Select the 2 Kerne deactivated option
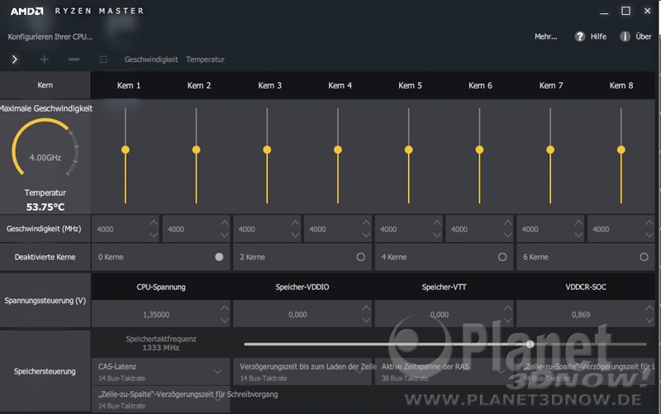The height and width of the screenshot is (414, 661). 361,257
